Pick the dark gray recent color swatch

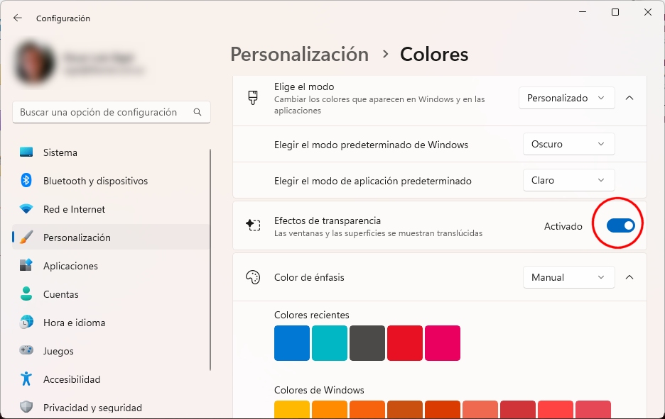tap(367, 343)
